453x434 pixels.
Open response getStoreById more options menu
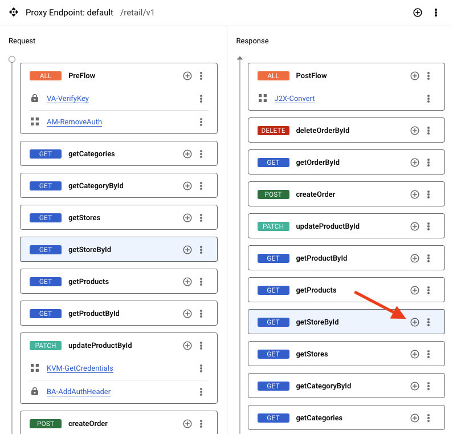pyautogui.click(x=428, y=322)
